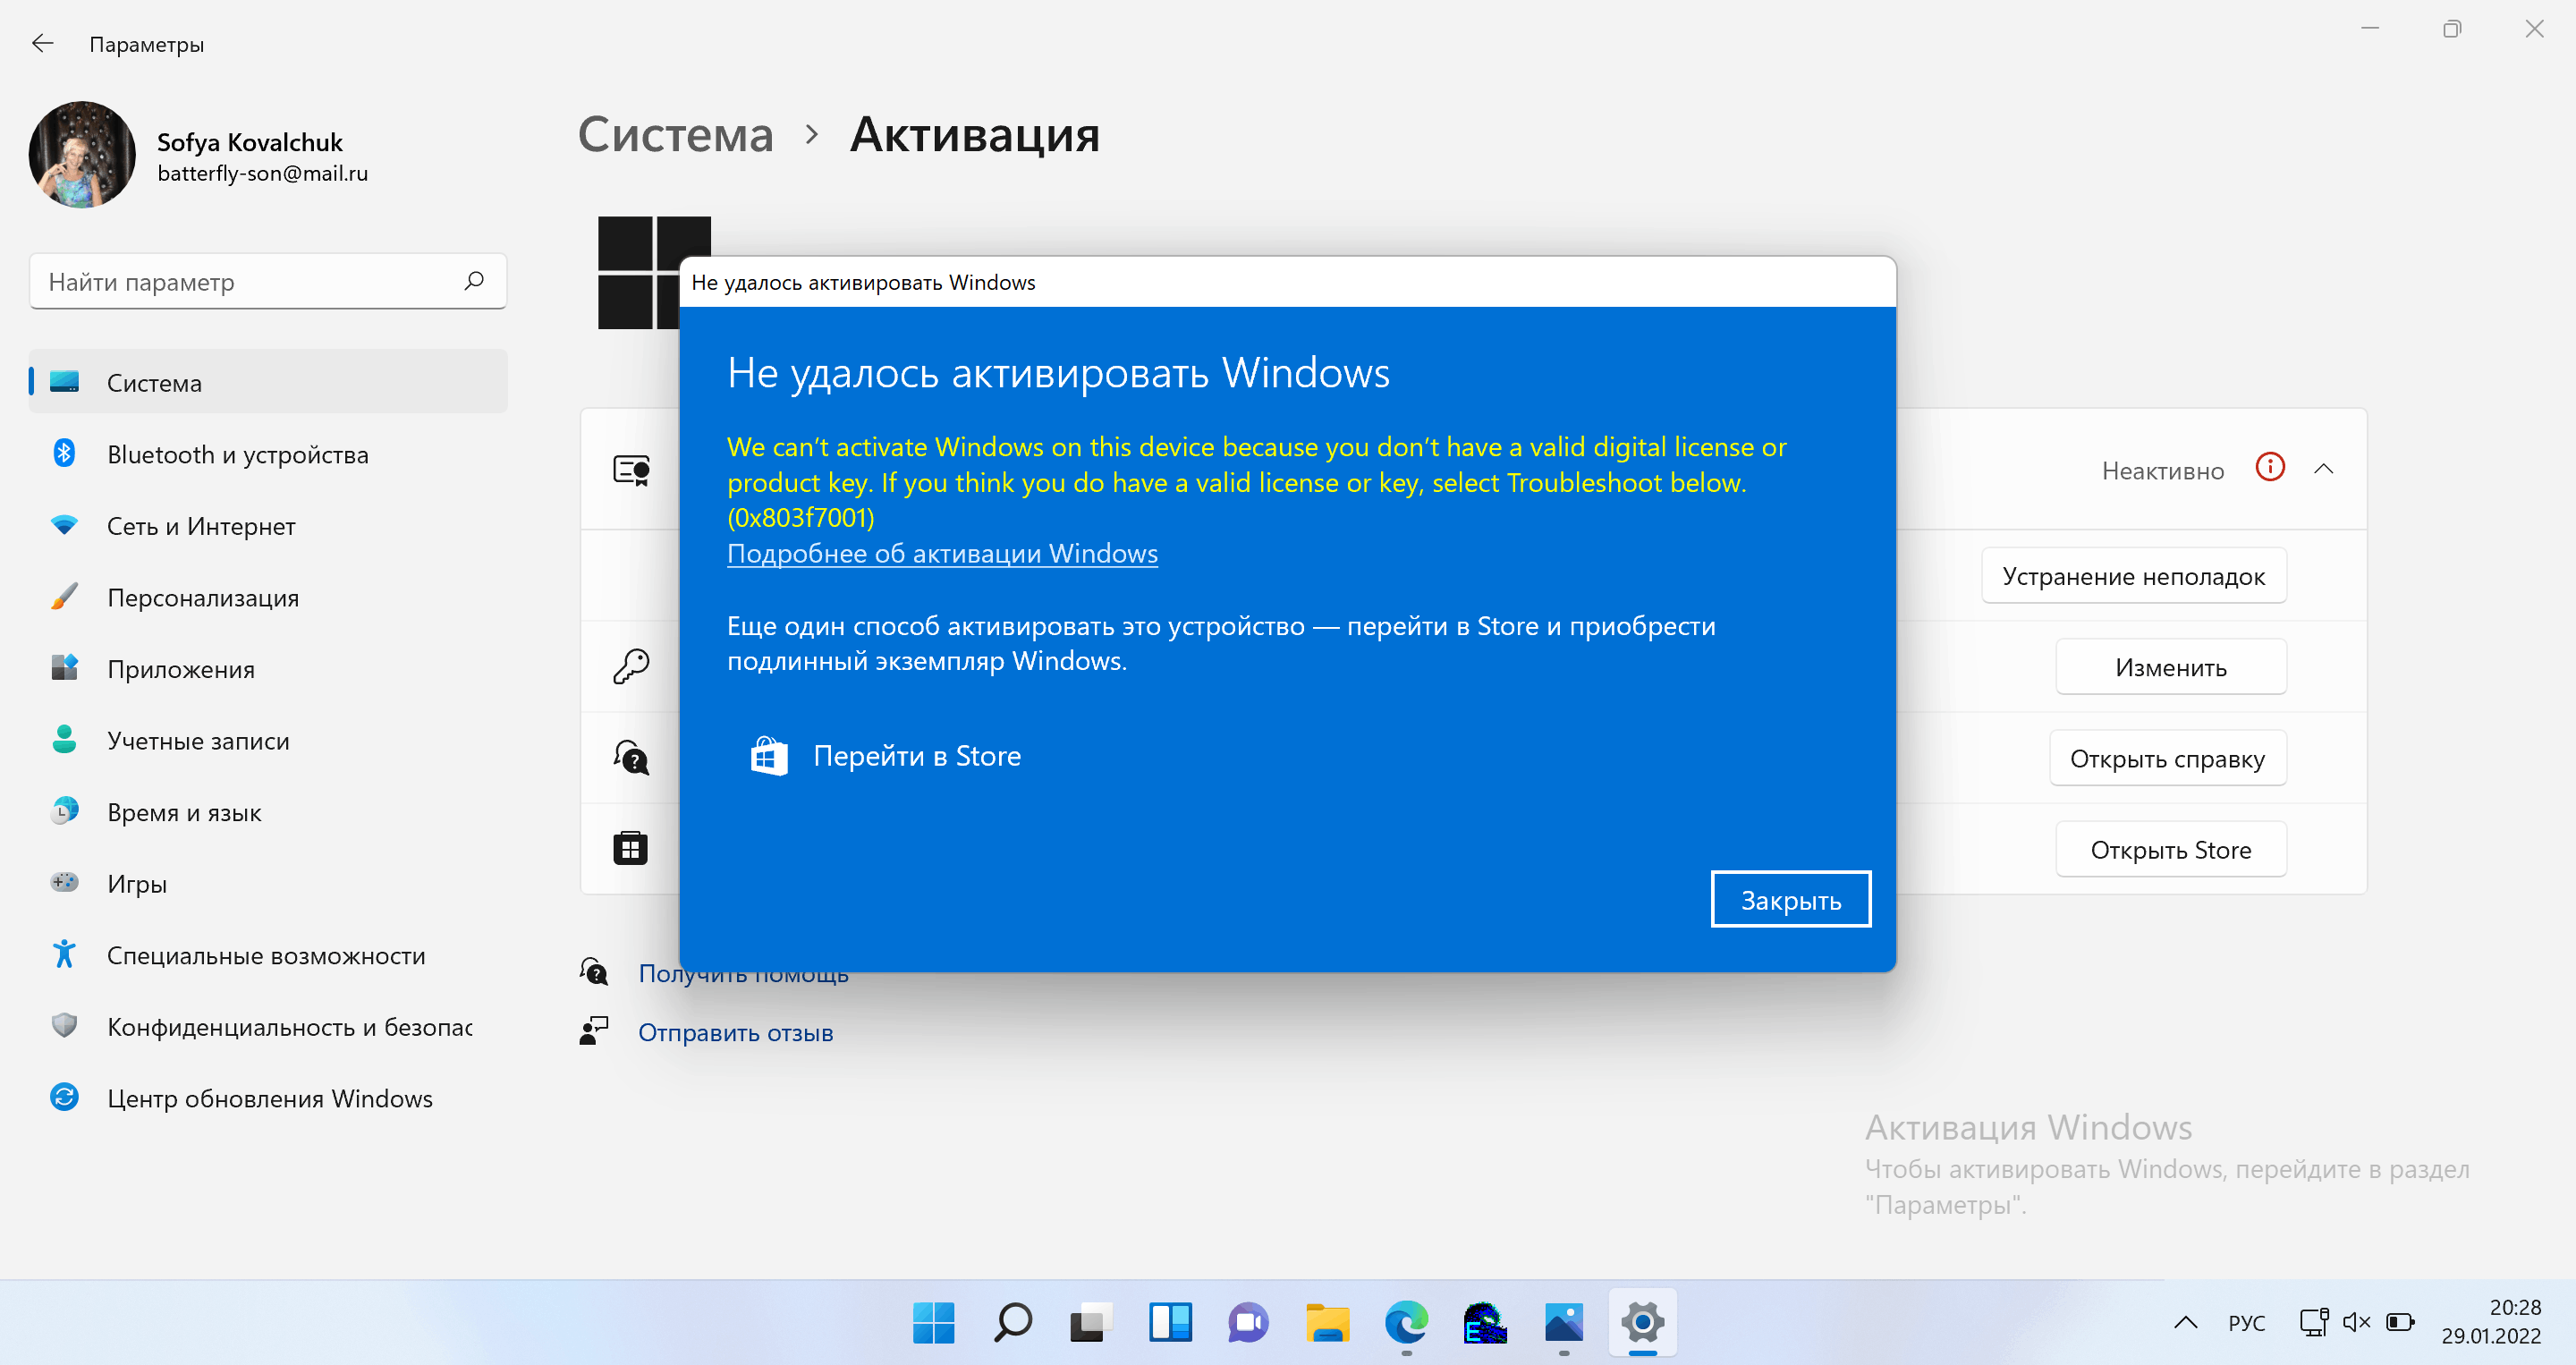Open the Windows Start menu
Screen dimensions: 2576x1365
point(933,1322)
